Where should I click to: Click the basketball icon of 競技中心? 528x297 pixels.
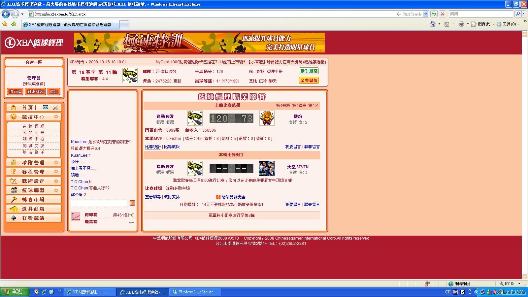(14, 116)
